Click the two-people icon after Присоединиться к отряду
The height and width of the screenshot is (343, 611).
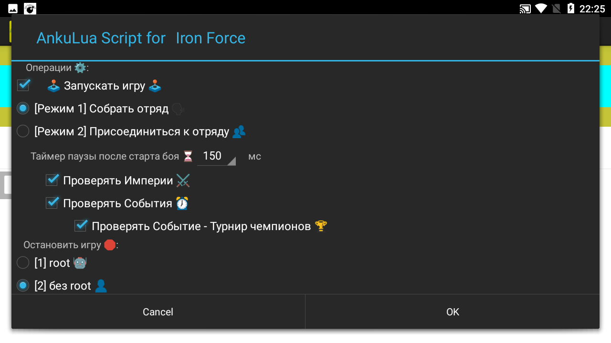coord(239,132)
